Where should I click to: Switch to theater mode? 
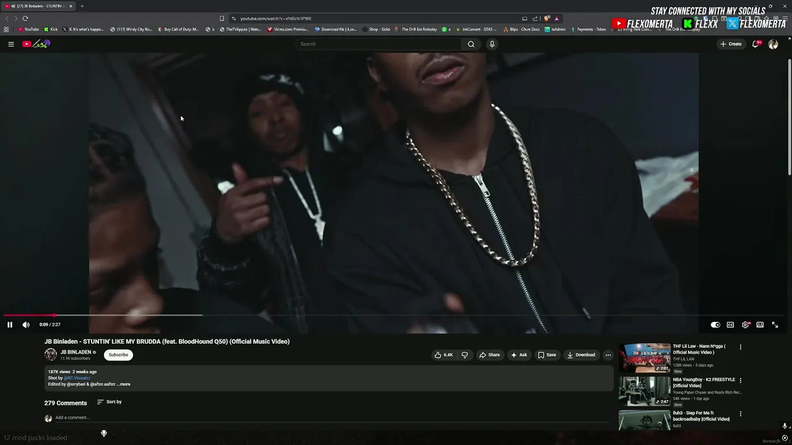(760, 324)
